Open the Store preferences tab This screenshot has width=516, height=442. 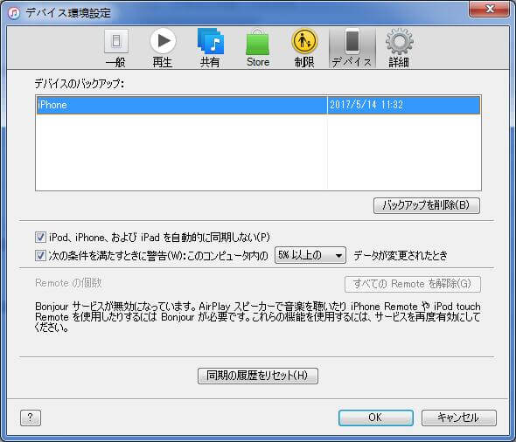(258, 48)
